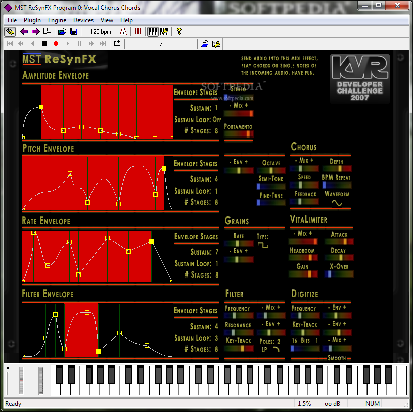Jump to end in transport bar
This screenshot has height=412, width=413.
[x=103, y=44]
